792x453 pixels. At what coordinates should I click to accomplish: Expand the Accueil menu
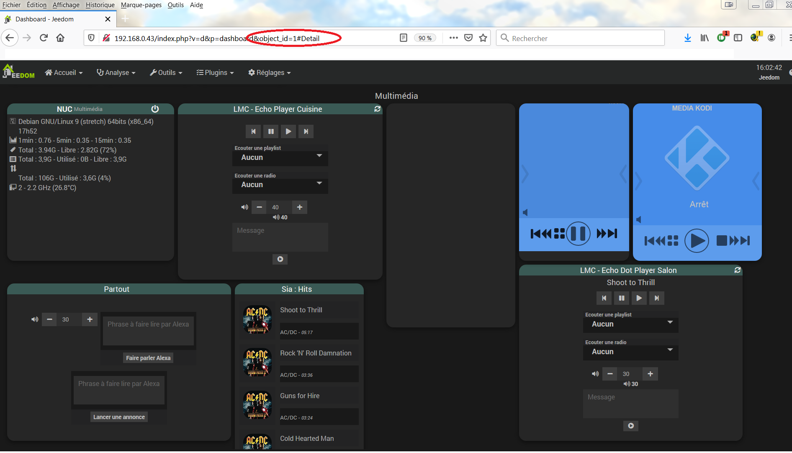point(64,72)
